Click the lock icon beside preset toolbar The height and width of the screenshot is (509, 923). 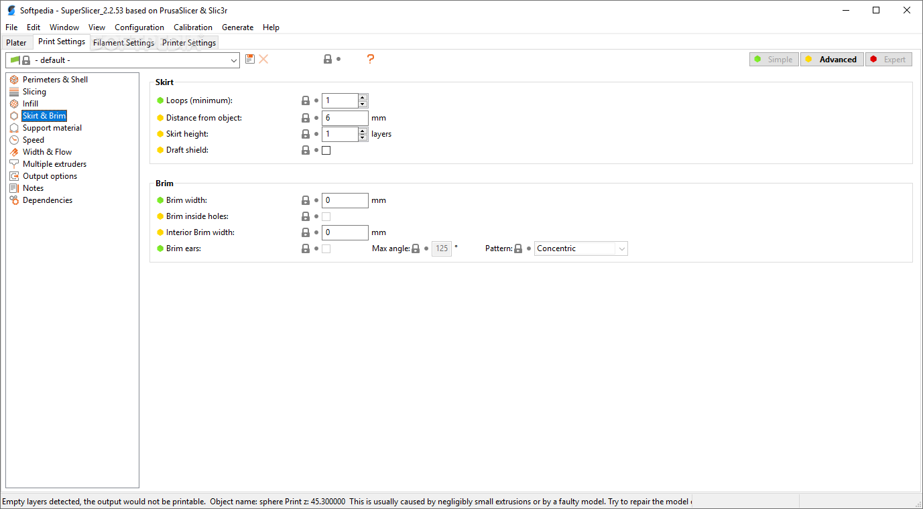pyautogui.click(x=328, y=59)
